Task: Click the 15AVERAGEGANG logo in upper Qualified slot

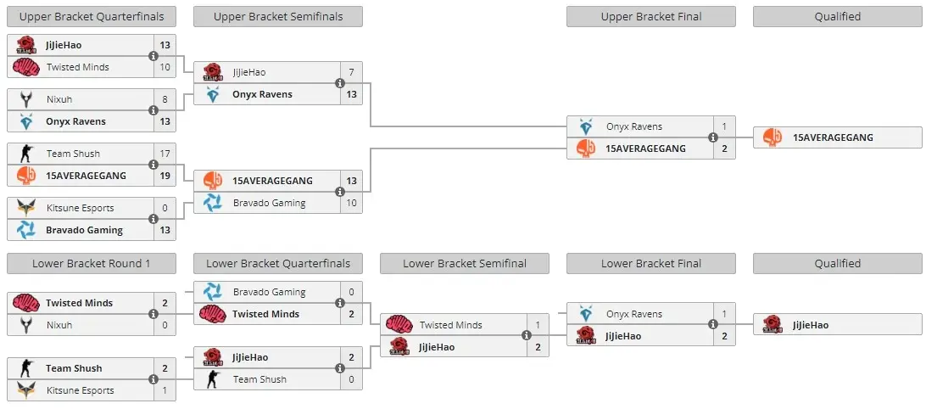Action: 772,137
